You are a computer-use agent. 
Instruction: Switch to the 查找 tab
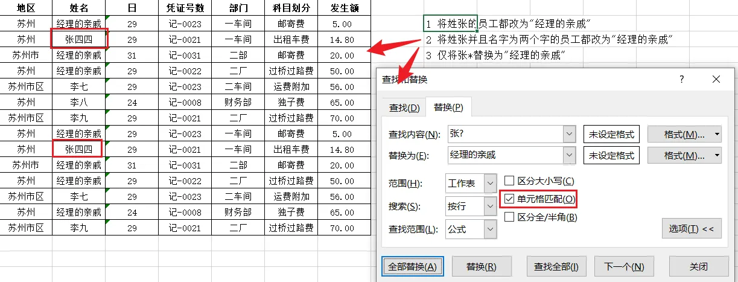point(404,108)
